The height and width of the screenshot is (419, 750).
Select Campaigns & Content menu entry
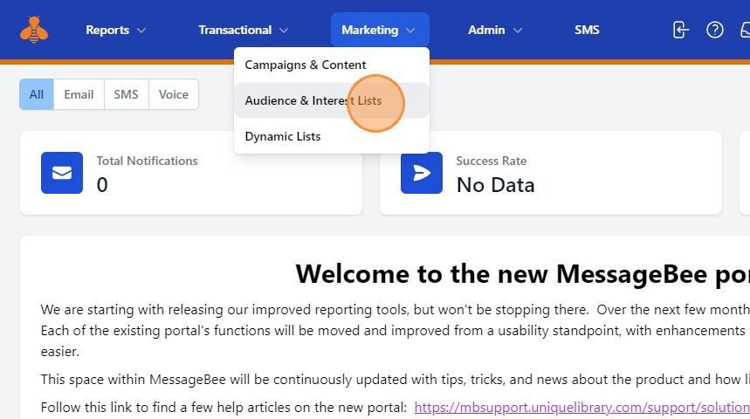(x=332, y=65)
